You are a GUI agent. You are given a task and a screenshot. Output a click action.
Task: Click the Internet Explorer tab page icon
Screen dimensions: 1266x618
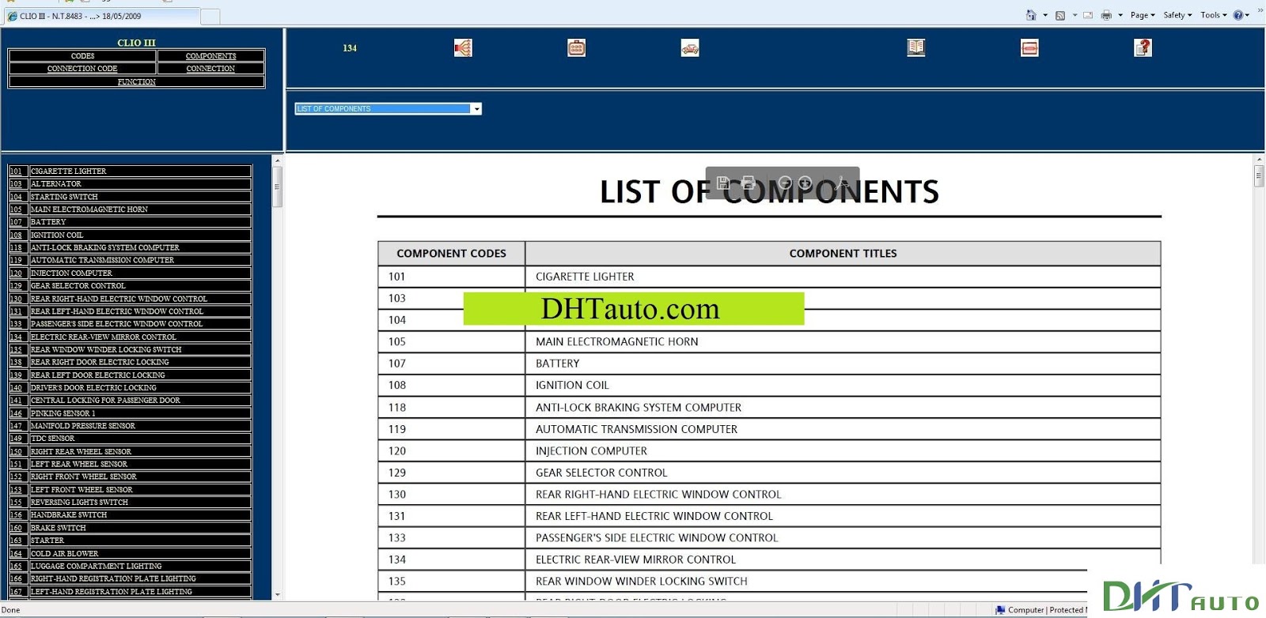click(12, 16)
